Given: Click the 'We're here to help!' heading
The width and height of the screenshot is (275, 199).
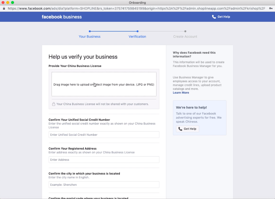Looking at the screenshot, I should tap(191, 107).
